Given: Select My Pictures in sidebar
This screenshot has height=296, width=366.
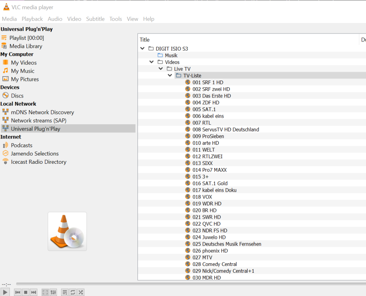Looking at the screenshot, I should (25, 79).
